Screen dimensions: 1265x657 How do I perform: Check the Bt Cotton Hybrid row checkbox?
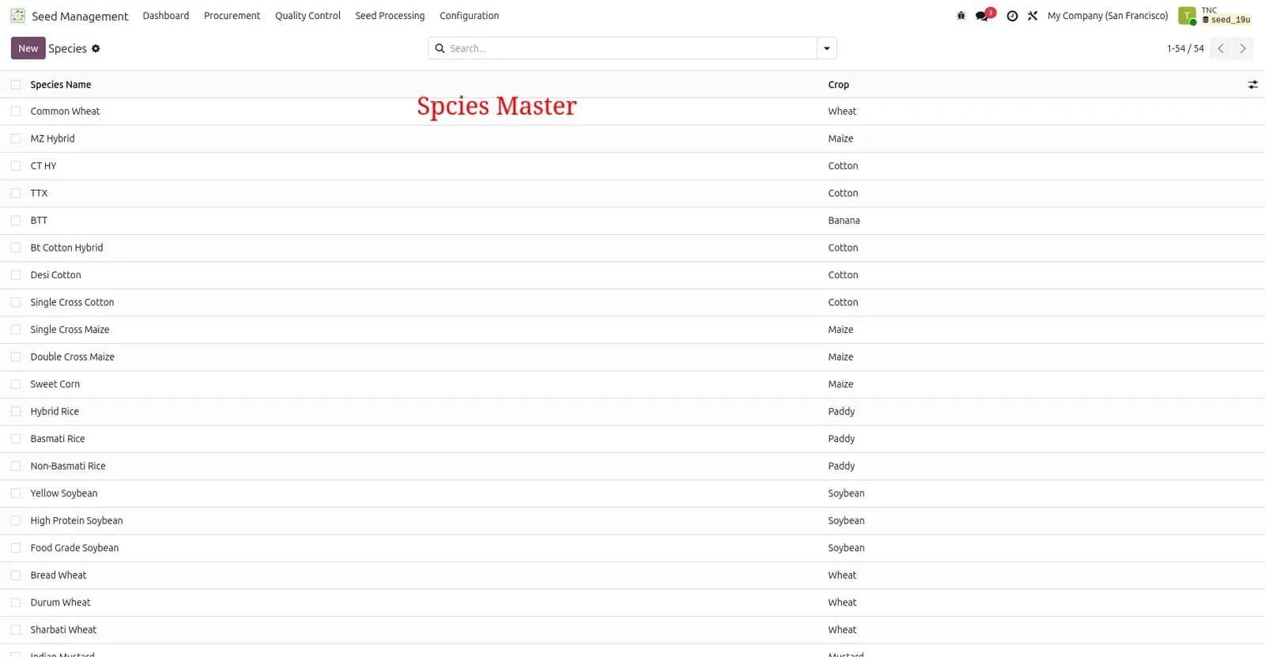click(16, 247)
